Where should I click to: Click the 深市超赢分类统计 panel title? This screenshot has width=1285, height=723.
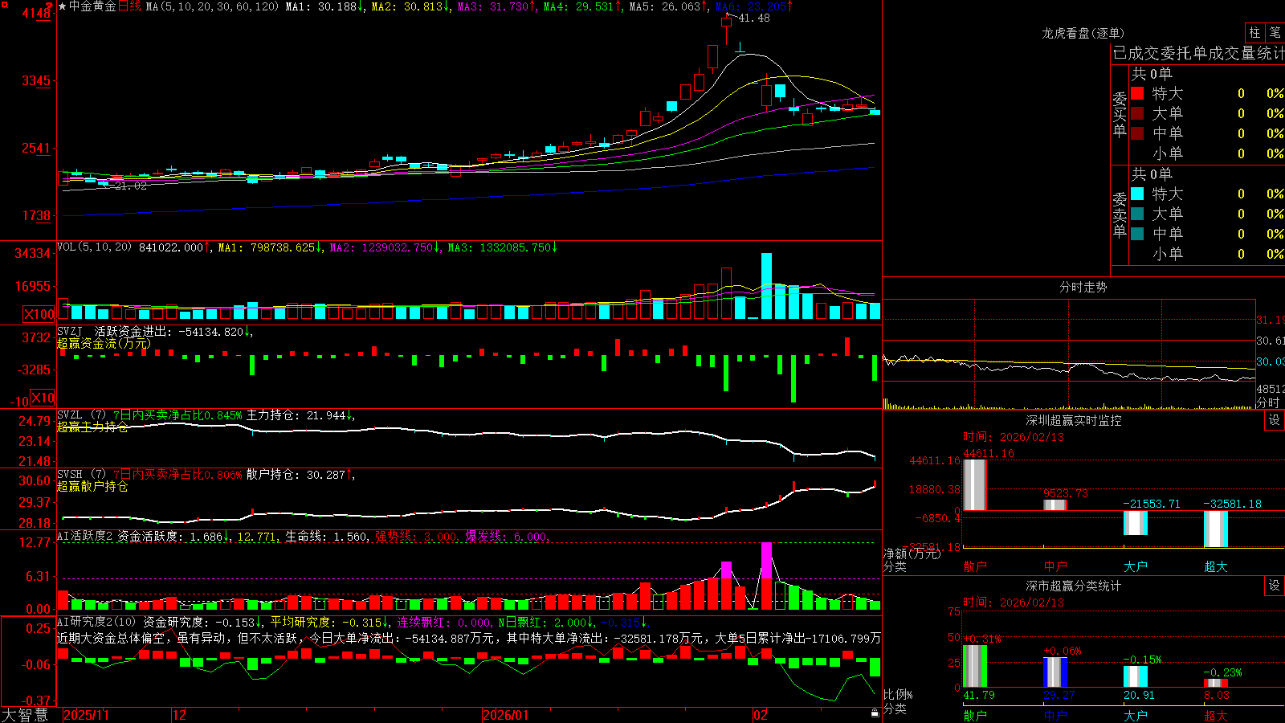point(1074,586)
